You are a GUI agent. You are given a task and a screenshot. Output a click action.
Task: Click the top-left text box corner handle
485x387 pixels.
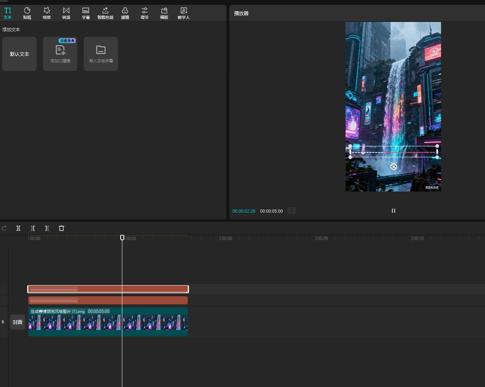350,146
